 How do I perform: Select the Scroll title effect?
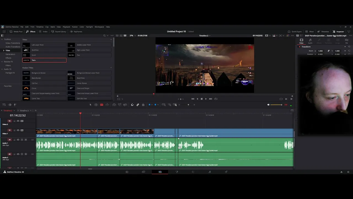44,55
